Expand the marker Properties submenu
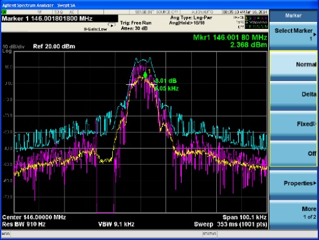Image resolution: width=319 pixels, height=240 pixels. coord(293,183)
